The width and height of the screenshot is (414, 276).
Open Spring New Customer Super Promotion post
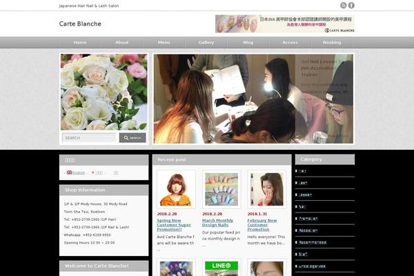(x=174, y=225)
